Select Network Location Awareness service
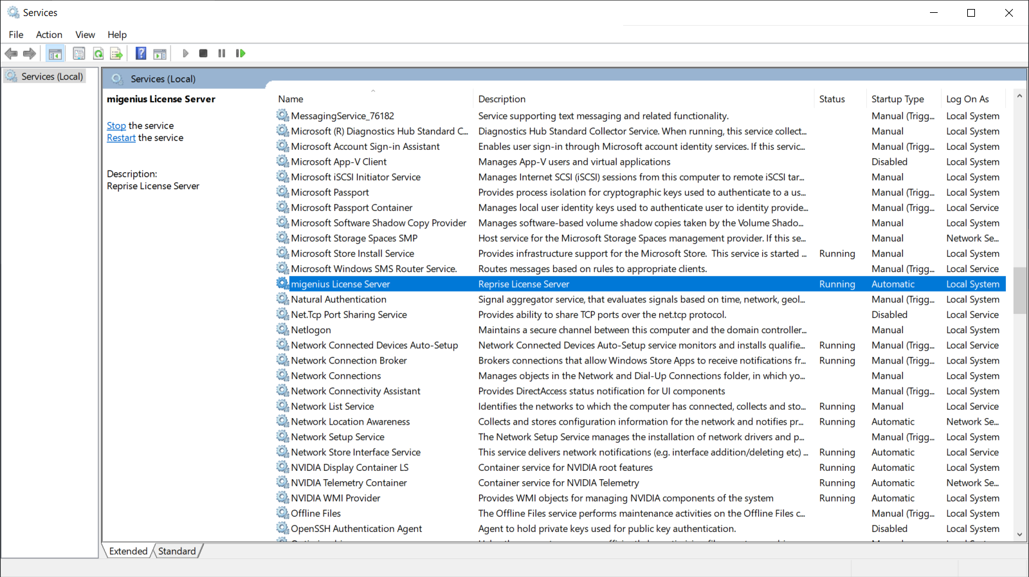The height and width of the screenshot is (577, 1029). [351, 422]
